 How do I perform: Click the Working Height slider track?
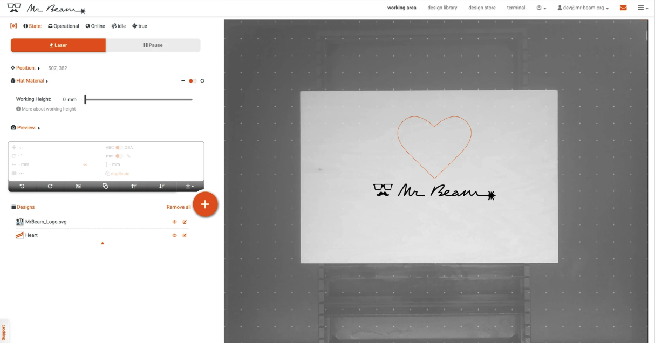139,99
